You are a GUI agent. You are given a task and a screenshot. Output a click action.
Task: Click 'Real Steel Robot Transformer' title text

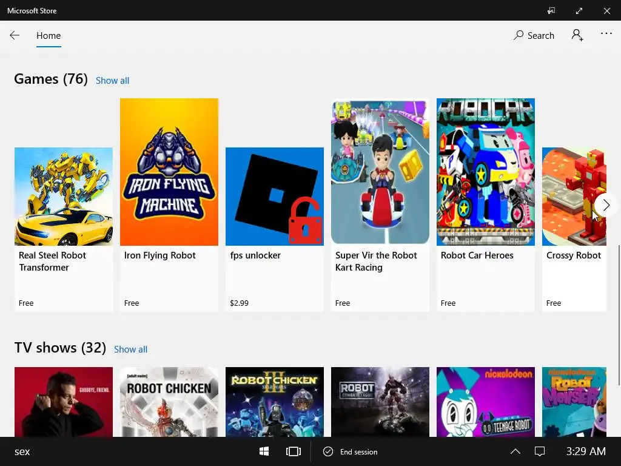coord(52,262)
